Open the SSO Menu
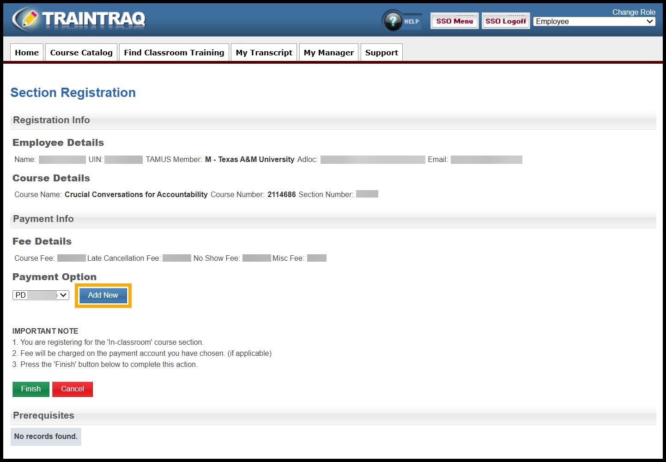The image size is (666, 462). tap(454, 20)
